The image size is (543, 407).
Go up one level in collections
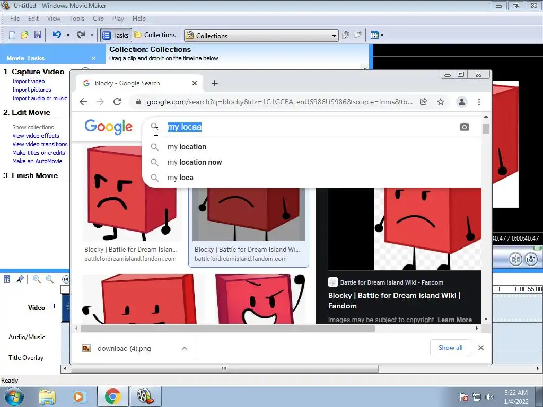345,35
